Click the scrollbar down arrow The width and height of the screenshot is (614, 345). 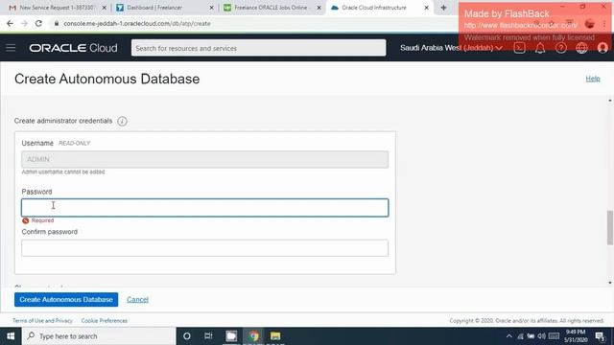point(610,283)
